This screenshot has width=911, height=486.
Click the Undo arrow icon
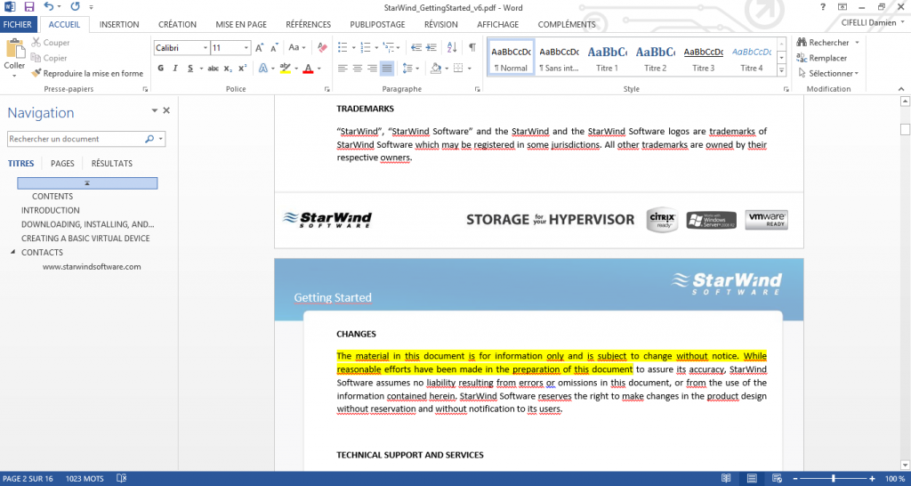(x=49, y=7)
